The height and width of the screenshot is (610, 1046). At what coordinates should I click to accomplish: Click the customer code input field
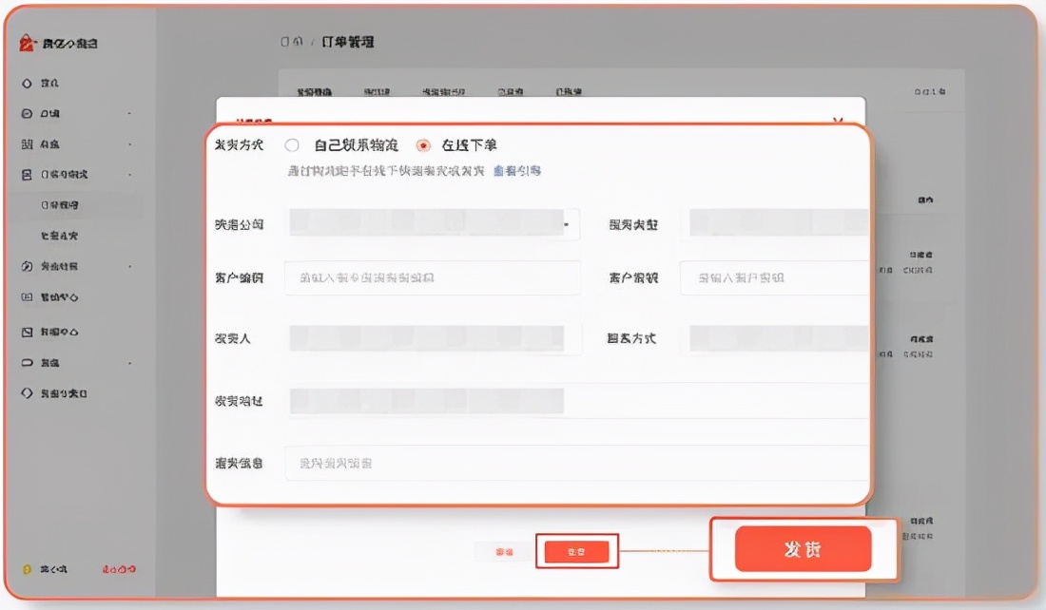(433, 278)
